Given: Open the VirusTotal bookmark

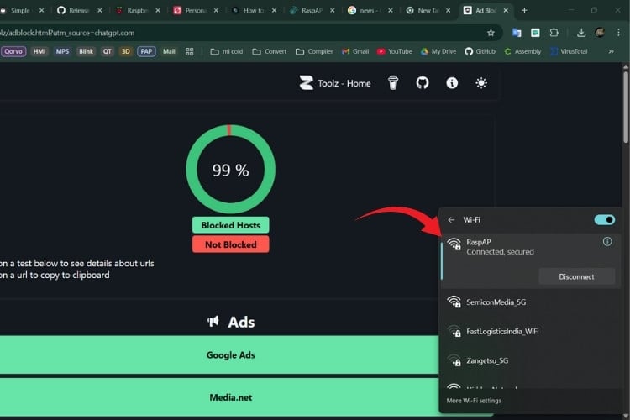Looking at the screenshot, I should [569, 51].
